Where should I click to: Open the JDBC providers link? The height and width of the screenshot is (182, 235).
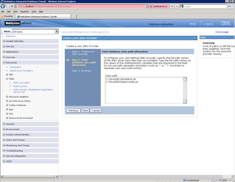coord(22,83)
